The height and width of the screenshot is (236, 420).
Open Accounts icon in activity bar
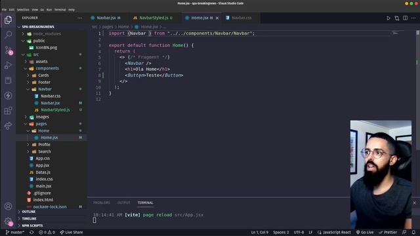[x=8, y=206]
